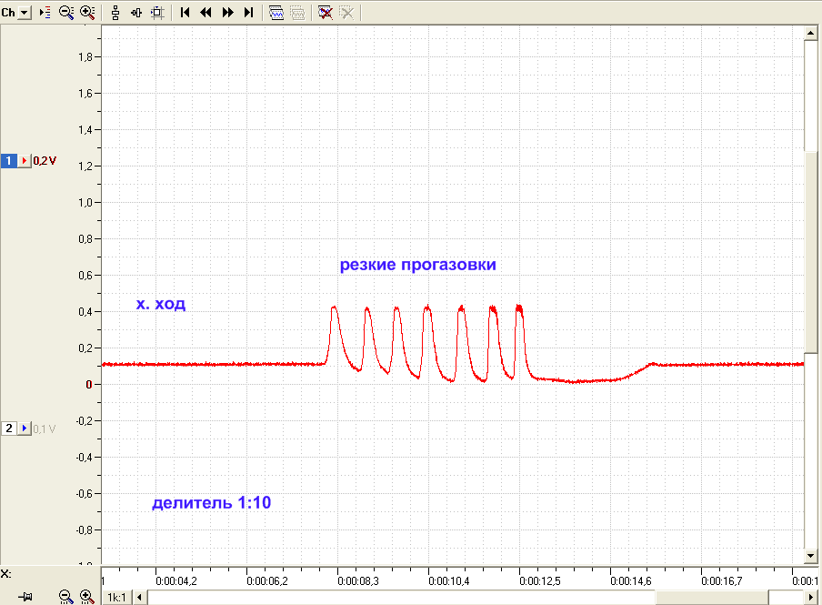822x605 pixels.
Task: Expand channel 1 red arrow settings
Action: pyautogui.click(x=25, y=160)
